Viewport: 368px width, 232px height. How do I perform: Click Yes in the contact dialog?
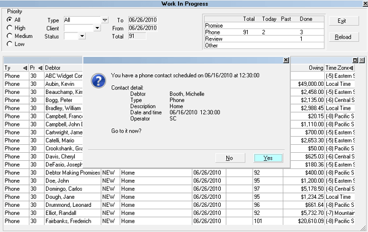click(x=268, y=158)
